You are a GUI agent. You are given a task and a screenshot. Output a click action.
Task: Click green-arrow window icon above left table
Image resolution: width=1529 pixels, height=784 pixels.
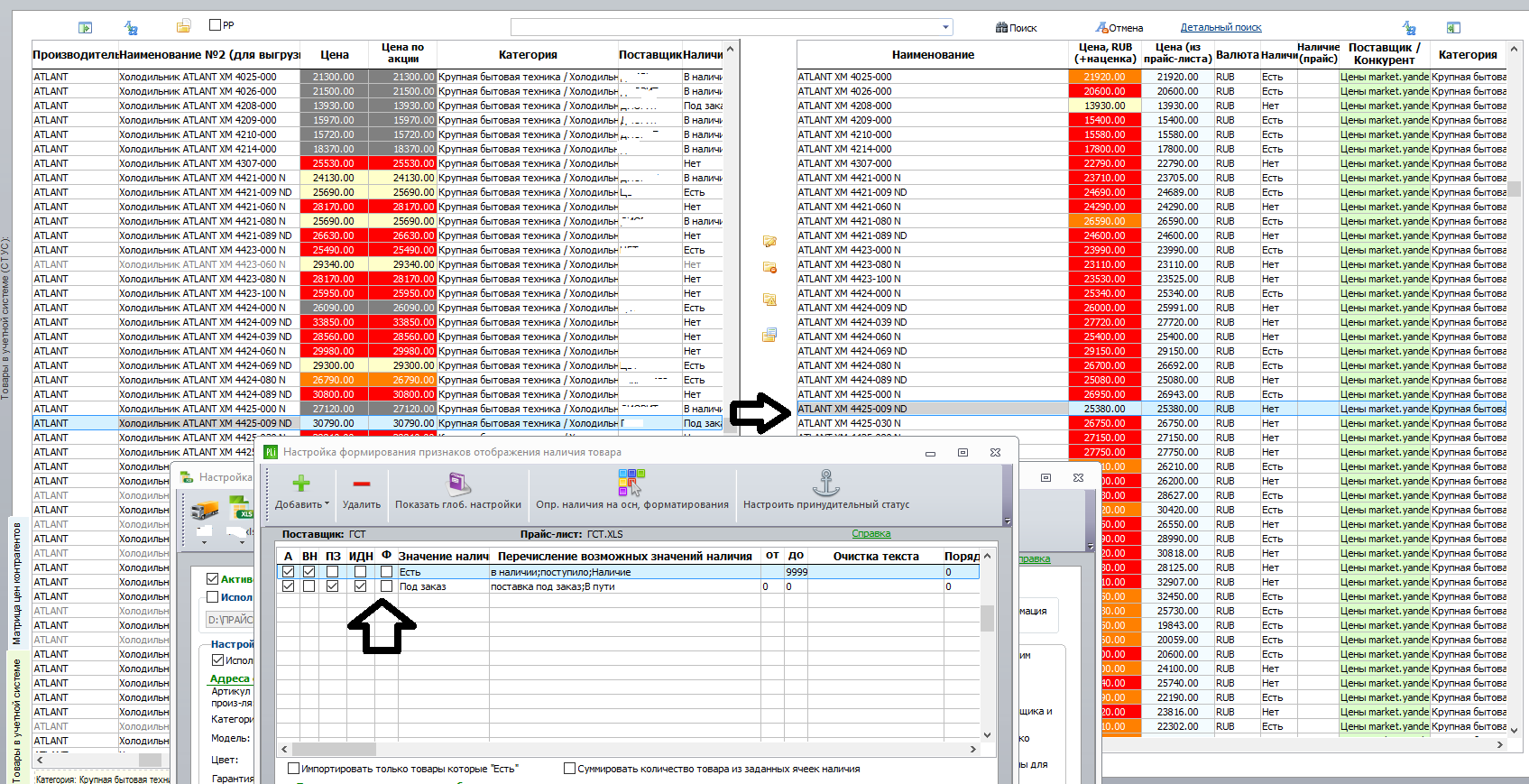point(86,28)
